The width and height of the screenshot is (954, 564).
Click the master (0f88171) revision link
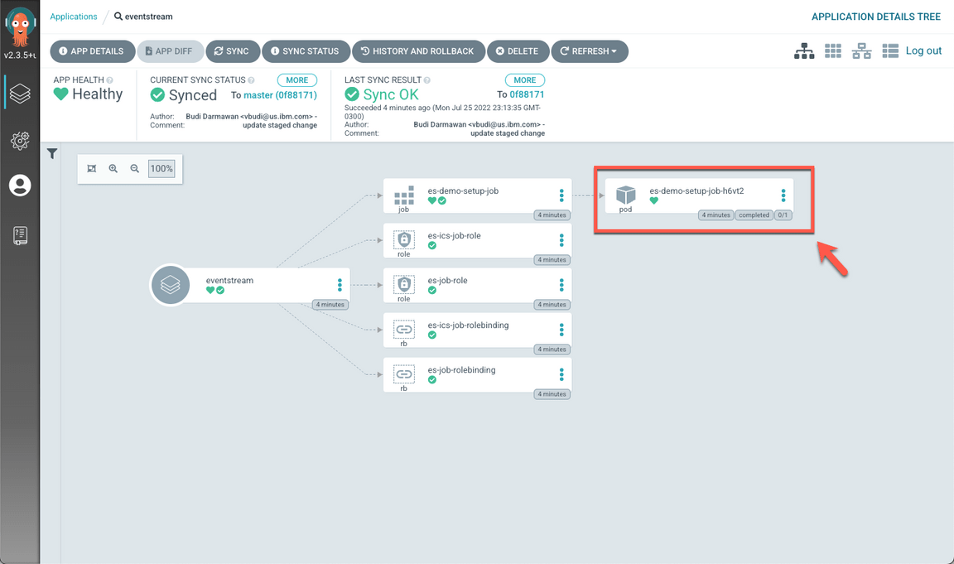pyautogui.click(x=280, y=95)
